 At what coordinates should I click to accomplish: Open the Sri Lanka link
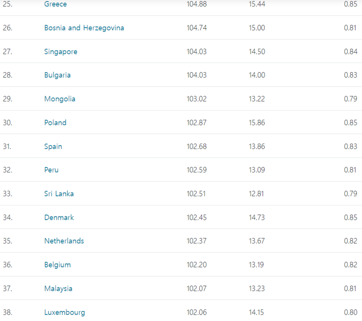coord(59,193)
